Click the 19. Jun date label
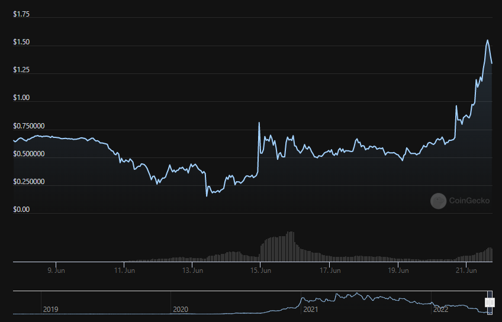The width and height of the screenshot is (502, 322). [x=398, y=271]
